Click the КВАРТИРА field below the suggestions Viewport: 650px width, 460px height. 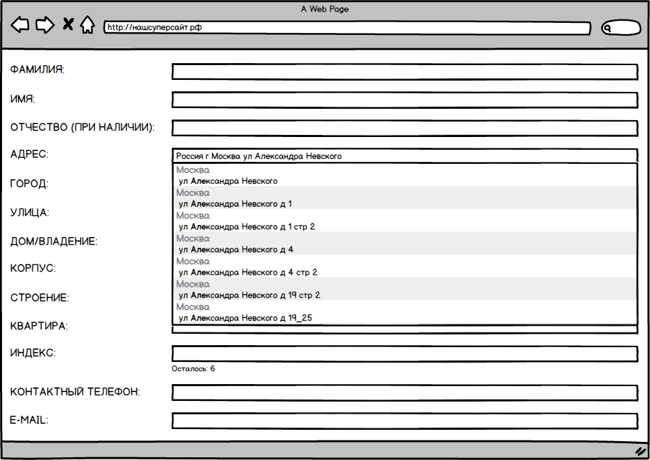[x=404, y=329]
